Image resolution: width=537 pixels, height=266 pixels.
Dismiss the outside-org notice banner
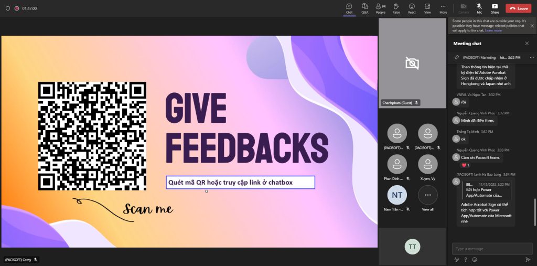(532, 26)
